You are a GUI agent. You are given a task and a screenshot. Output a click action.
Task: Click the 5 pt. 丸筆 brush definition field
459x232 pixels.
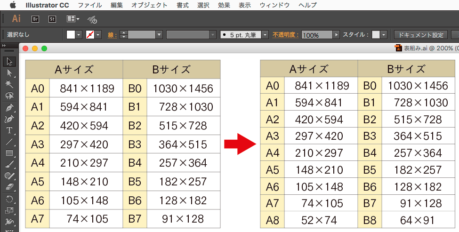pyautogui.click(x=241, y=35)
